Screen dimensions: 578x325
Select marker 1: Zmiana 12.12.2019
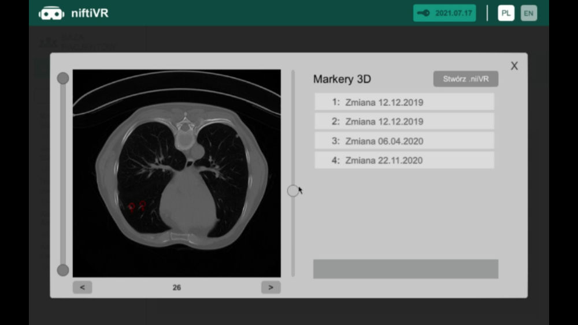tap(404, 102)
